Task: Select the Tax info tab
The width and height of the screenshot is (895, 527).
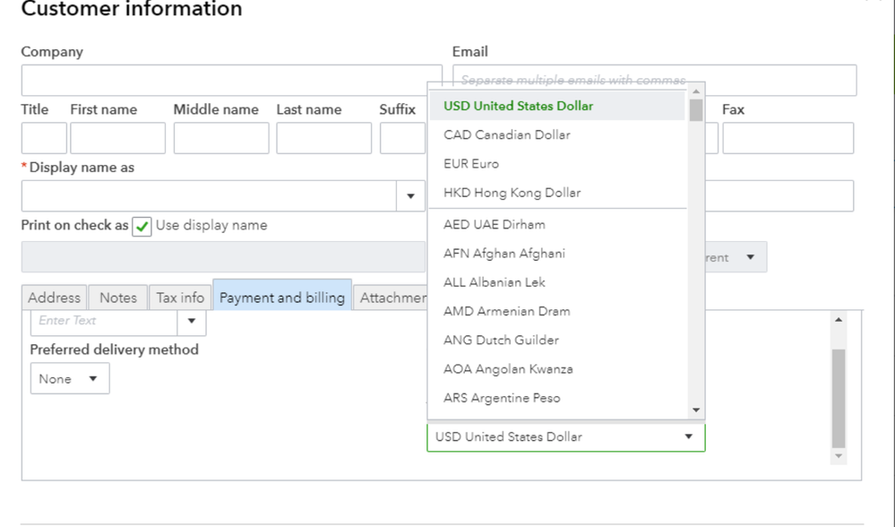Action: click(x=180, y=298)
